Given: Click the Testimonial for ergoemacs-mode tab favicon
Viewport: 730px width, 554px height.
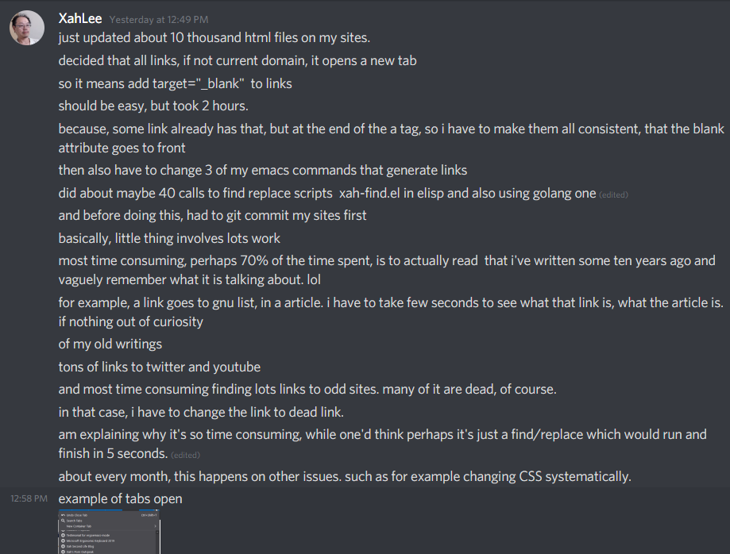Looking at the screenshot, I should click(x=63, y=536).
